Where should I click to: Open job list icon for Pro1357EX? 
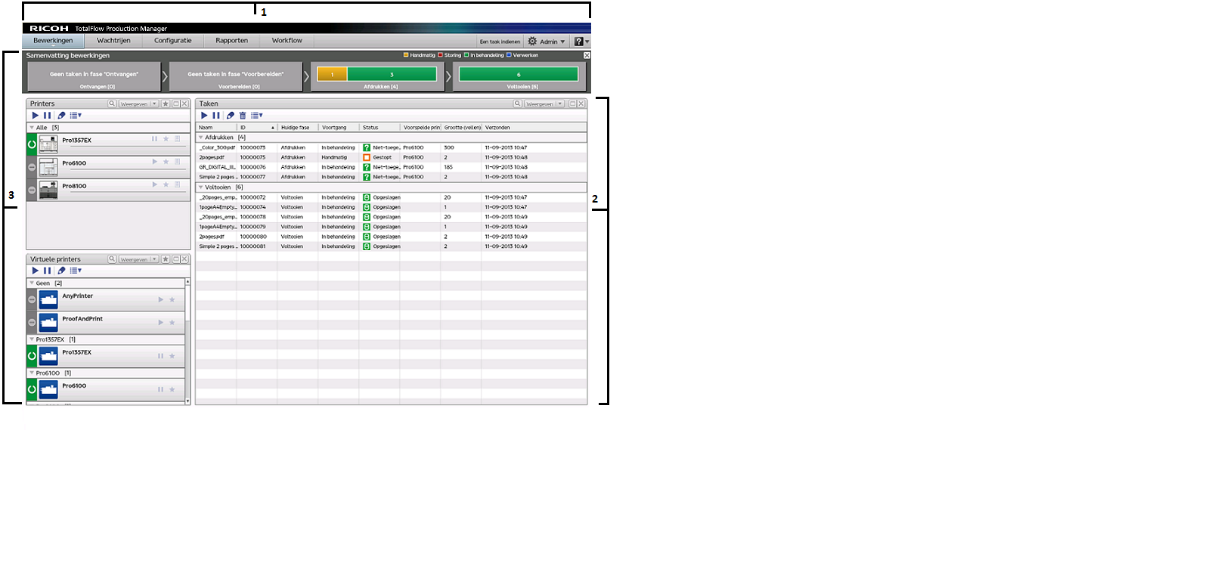click(x=178, y=139)
